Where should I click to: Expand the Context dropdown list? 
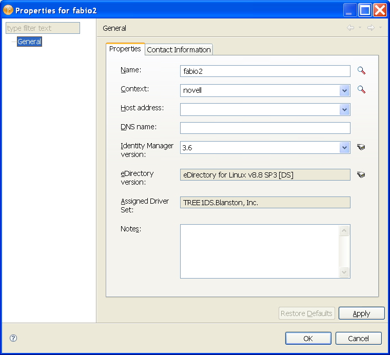(344, 91)
